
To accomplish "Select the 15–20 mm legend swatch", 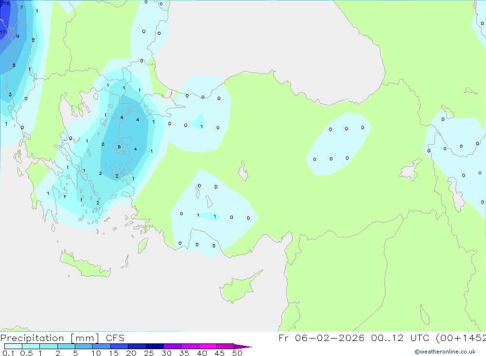I will [120, 346].
